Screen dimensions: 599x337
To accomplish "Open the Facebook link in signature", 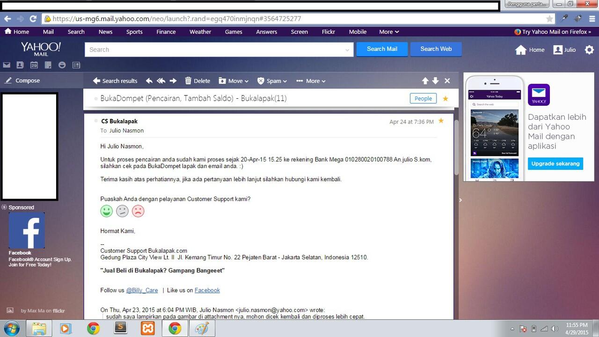I will (207, 290).
